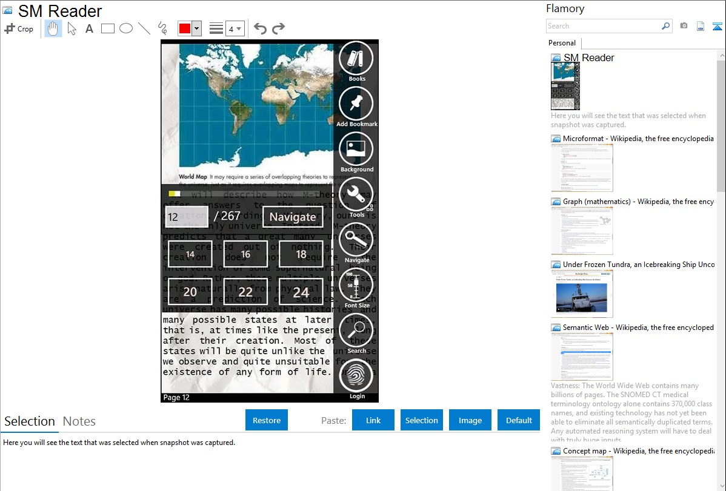Click the camera capture icon
Image resolution: width=726 pixels, height=491 pixels.
tap(684, 26)
